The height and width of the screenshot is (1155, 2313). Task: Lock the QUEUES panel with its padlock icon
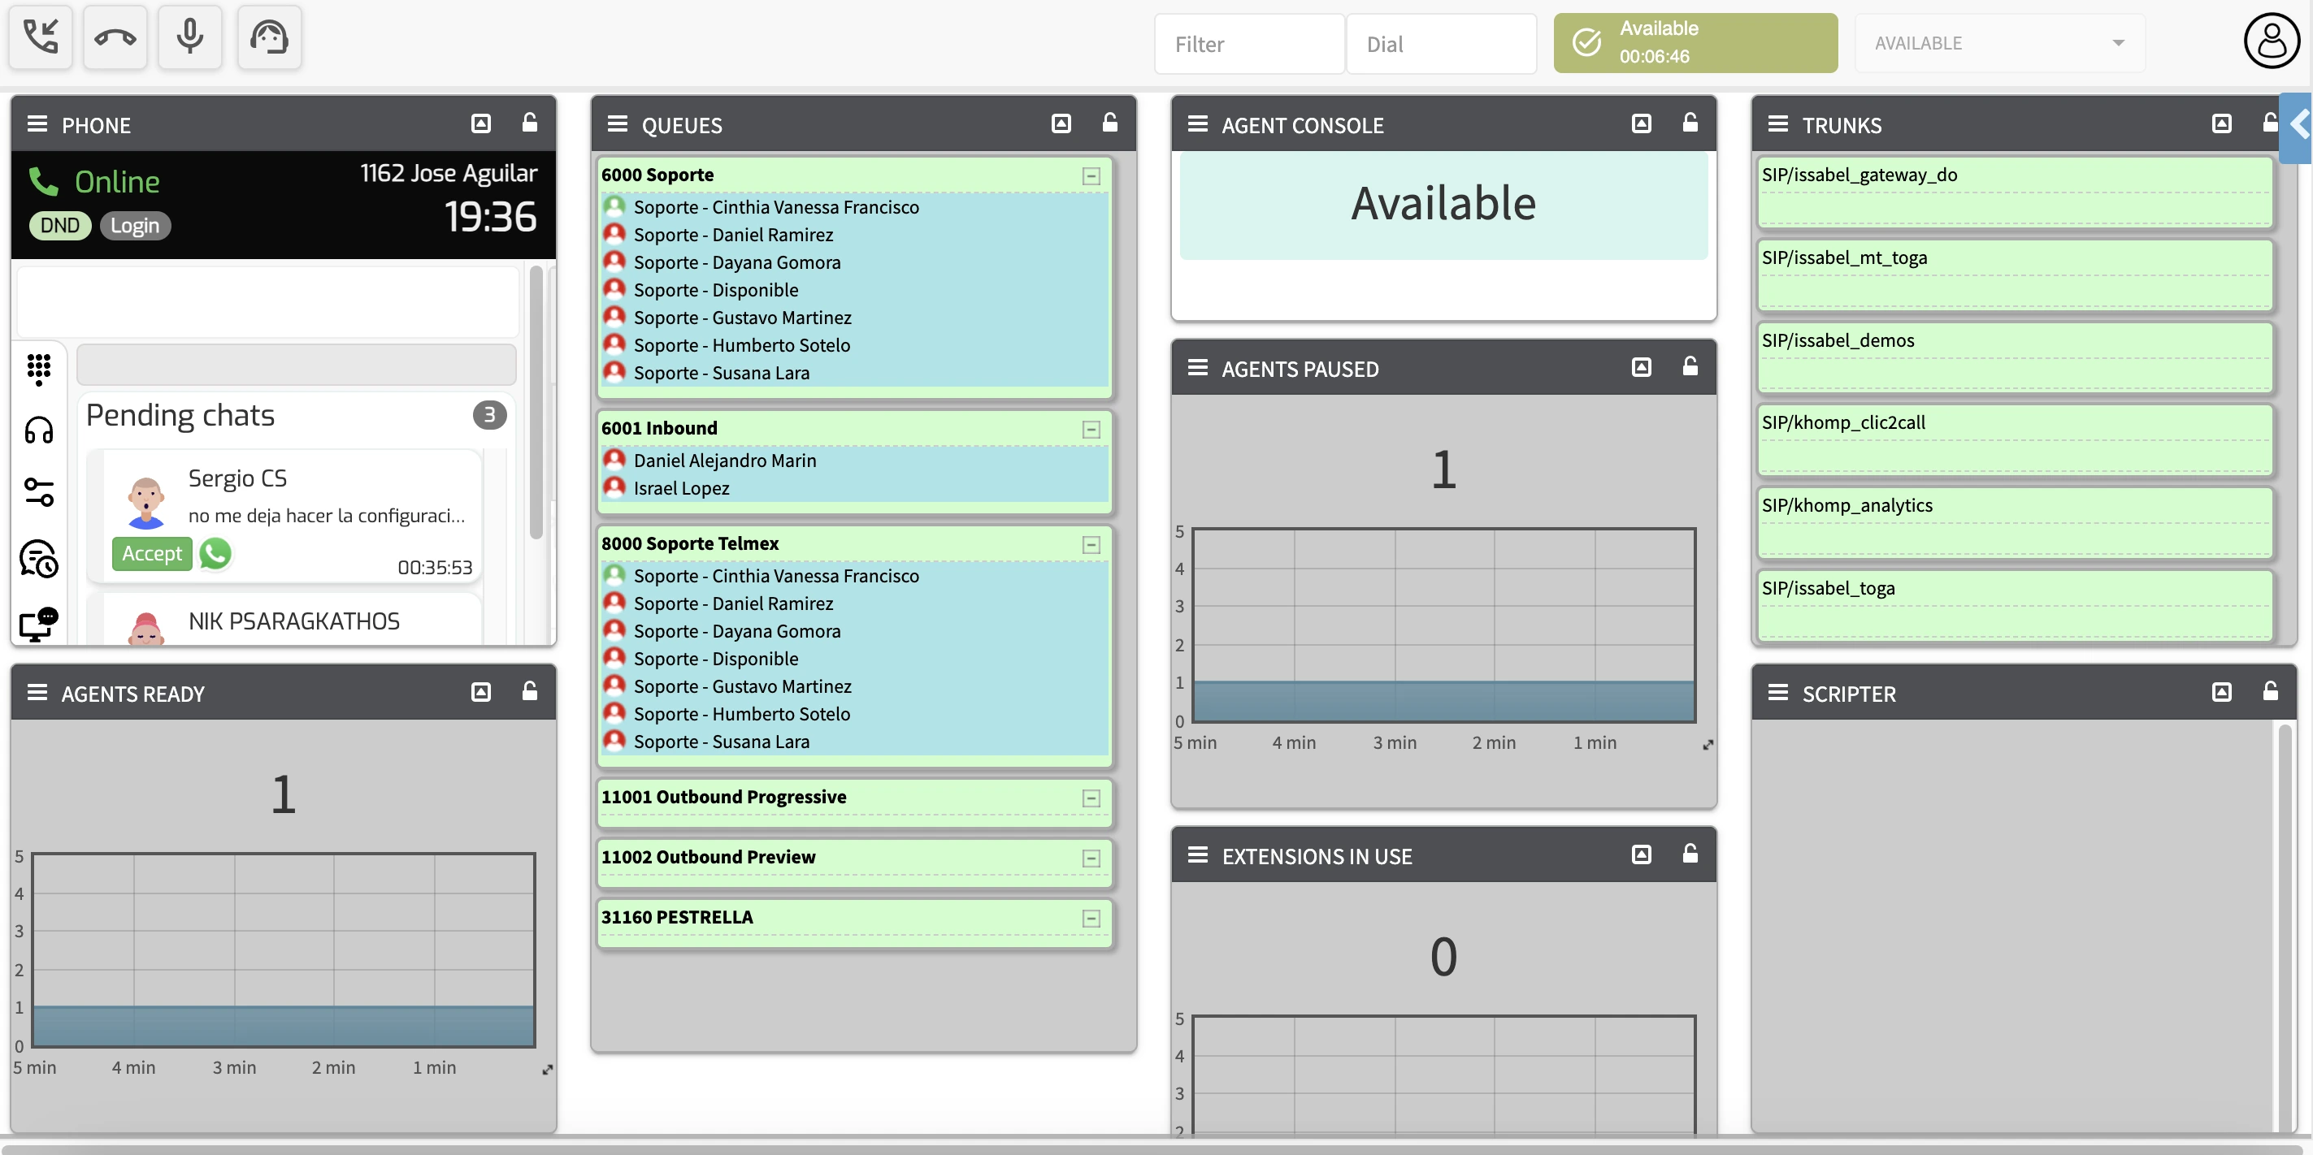tap(1110, 123)
